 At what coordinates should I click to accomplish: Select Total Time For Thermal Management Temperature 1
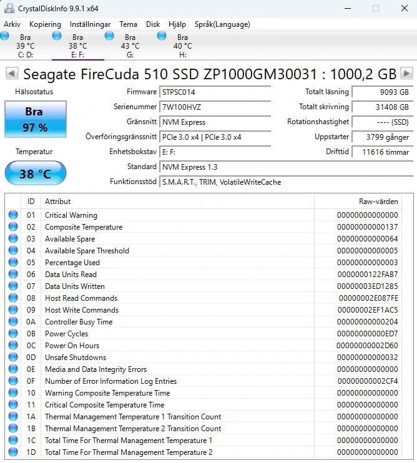[204, 440]
